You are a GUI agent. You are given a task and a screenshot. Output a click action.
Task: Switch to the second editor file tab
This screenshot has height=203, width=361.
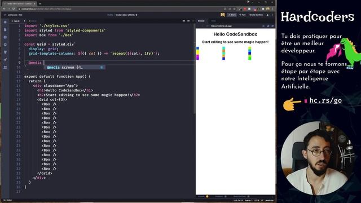coord(33,21)
